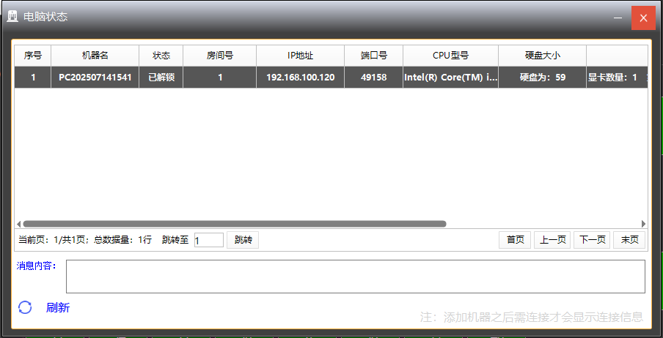Minimize the 电脑状态 window
Screen dimensions: 663x338
point(618,18)
